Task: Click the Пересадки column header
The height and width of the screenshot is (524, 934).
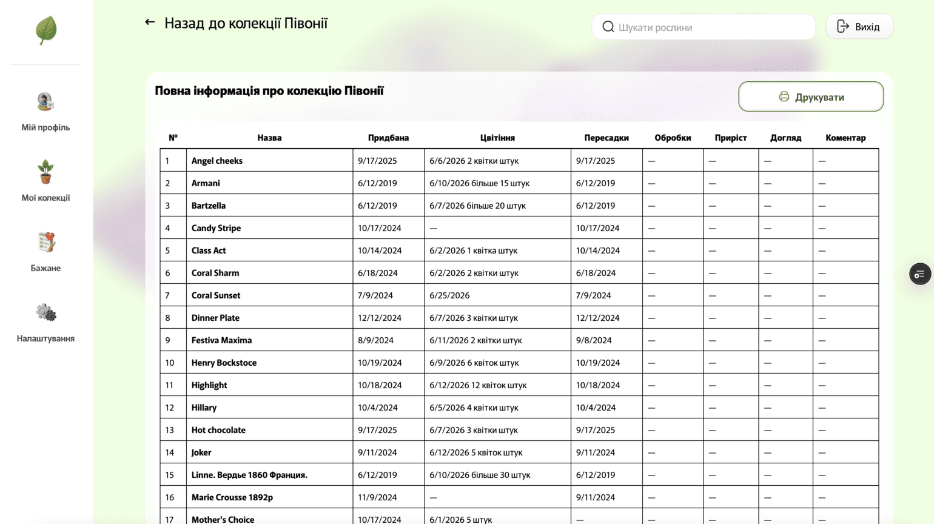Action: pos(606,138)
